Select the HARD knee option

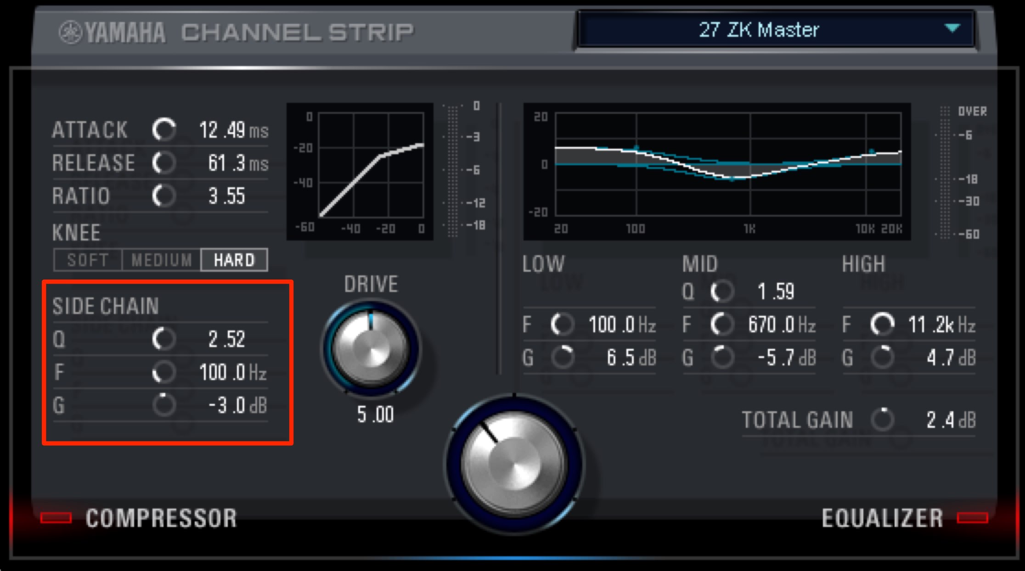point(234,260)
